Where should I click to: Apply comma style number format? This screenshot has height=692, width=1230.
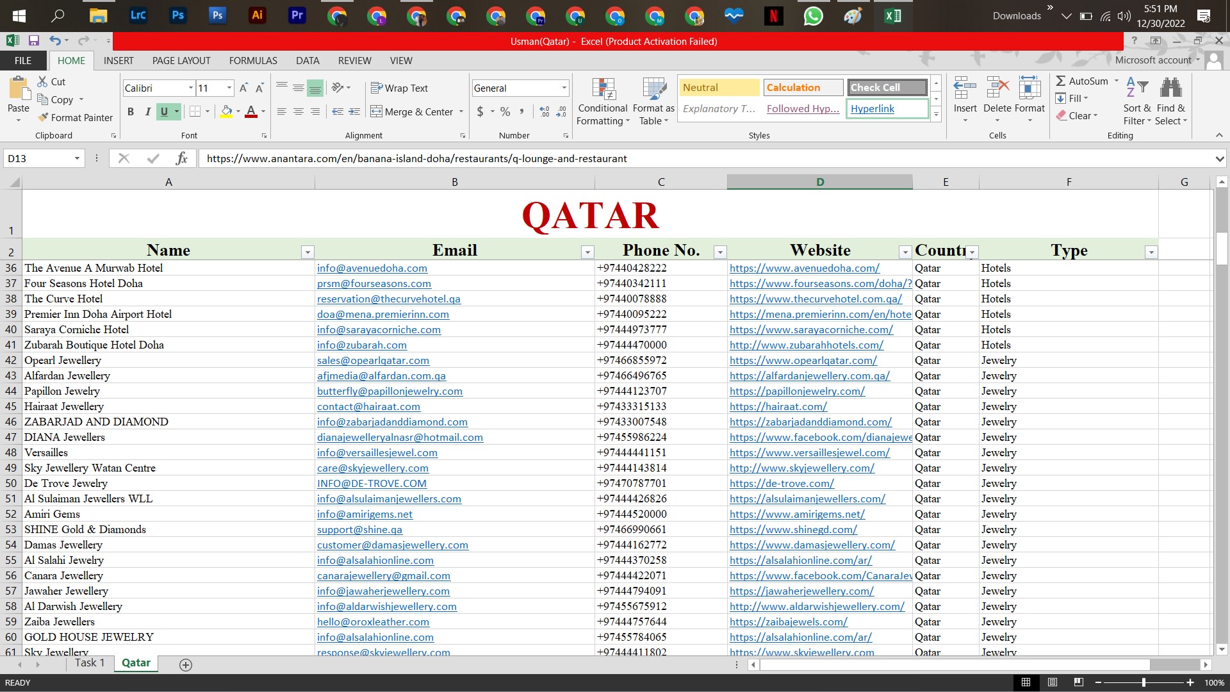[522, 111]
